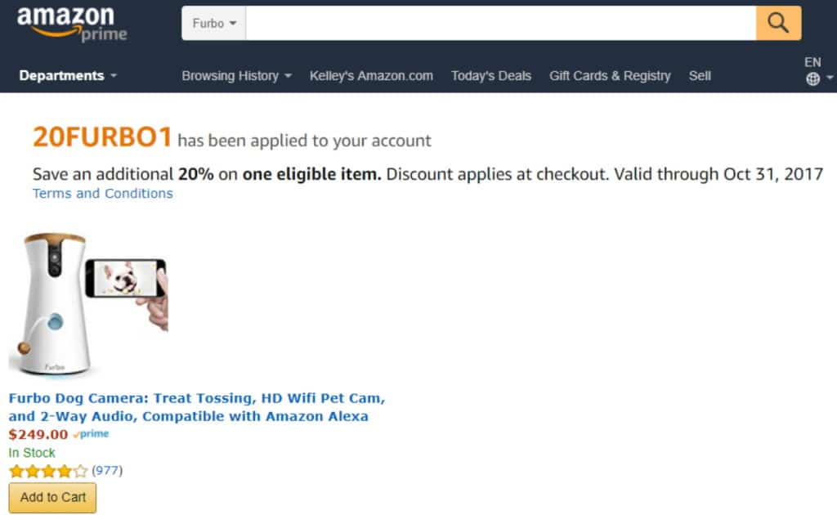Click the four-star rating stars
Image resolution: width=837 pixels, height=515 pixels.
pyautogui.click(x=39, y=471)
